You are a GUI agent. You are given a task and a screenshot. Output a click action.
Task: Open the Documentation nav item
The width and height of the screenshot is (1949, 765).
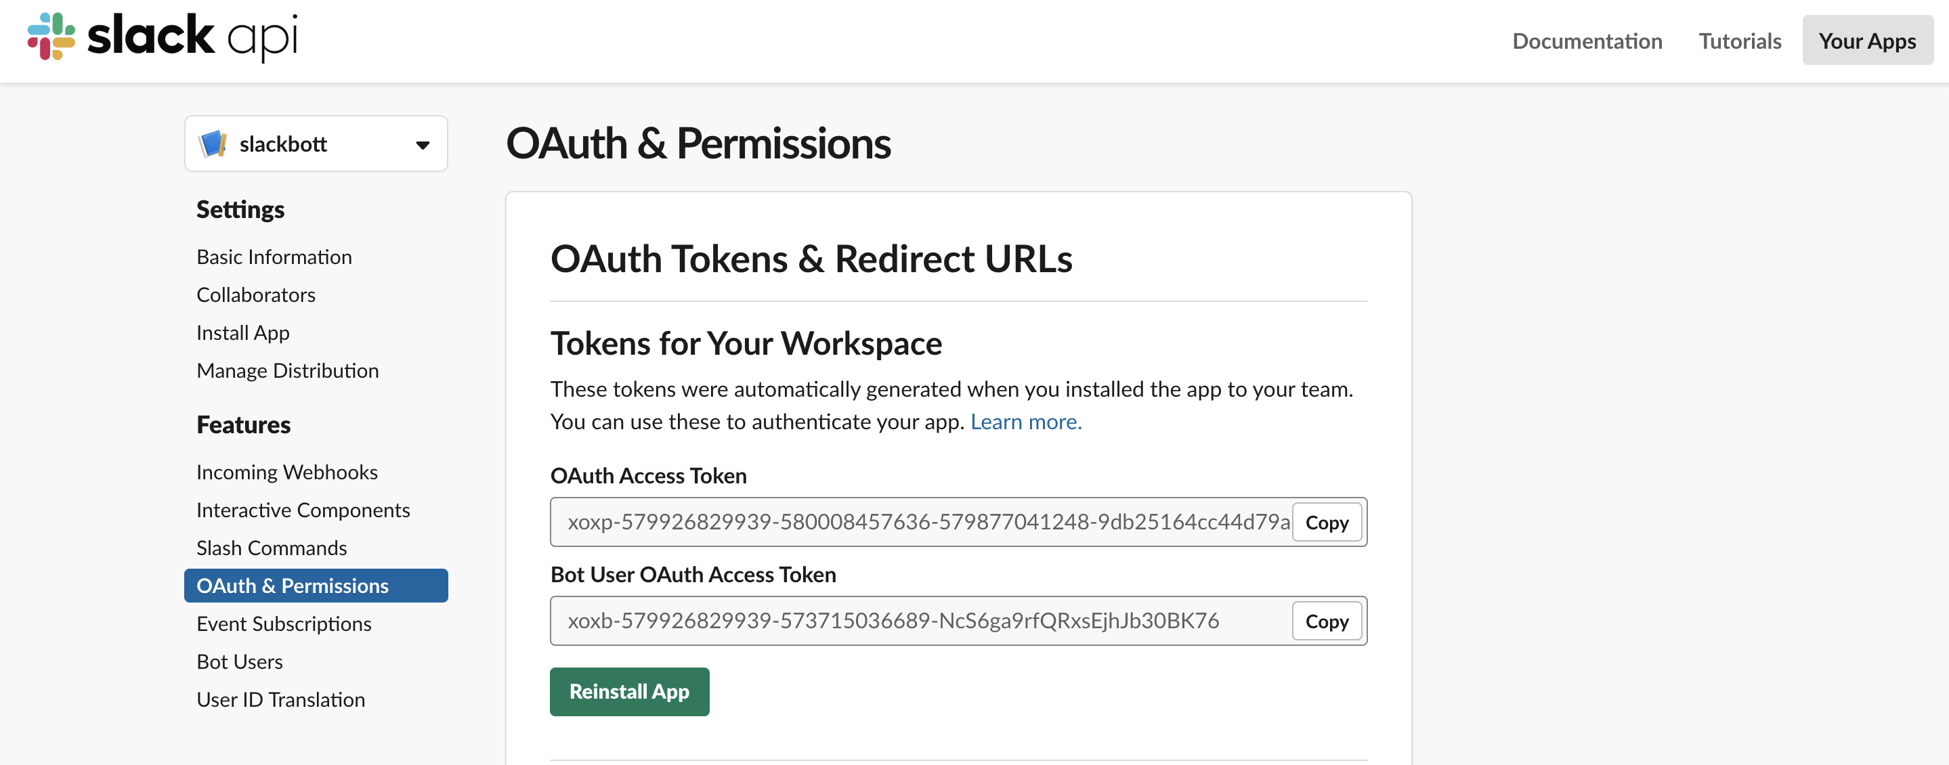click(x=1587, y=41)
